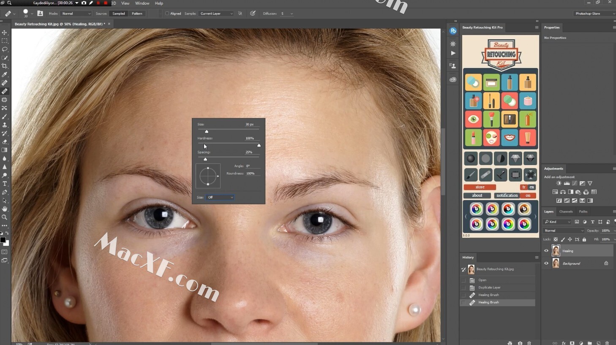The image size is (616, 345).
Task: Click the lipstick icon in Retouching Kit
Action: [x=473, y=138]
